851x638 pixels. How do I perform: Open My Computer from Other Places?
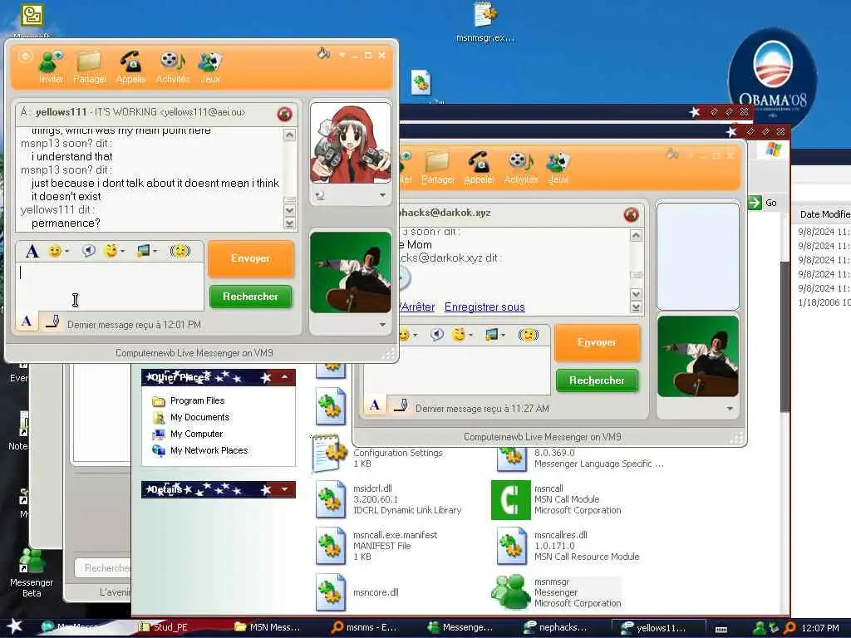(188, 434)
